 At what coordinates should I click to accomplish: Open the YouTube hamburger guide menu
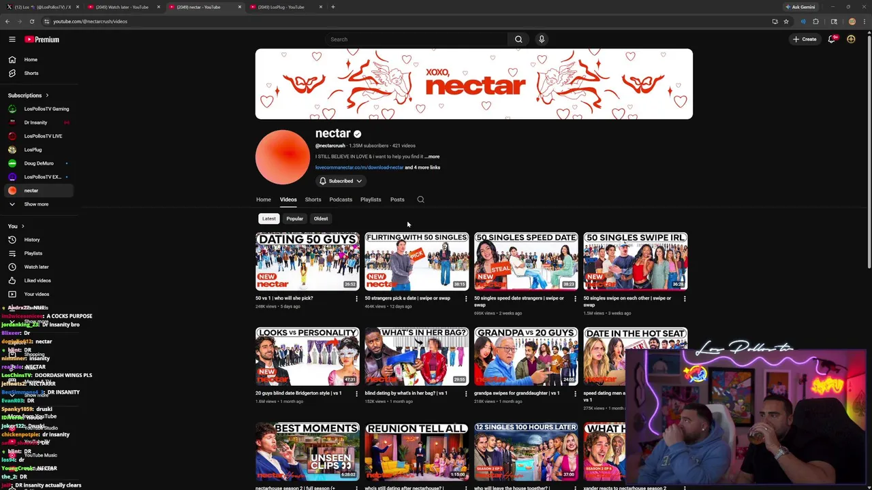[12, 39]
